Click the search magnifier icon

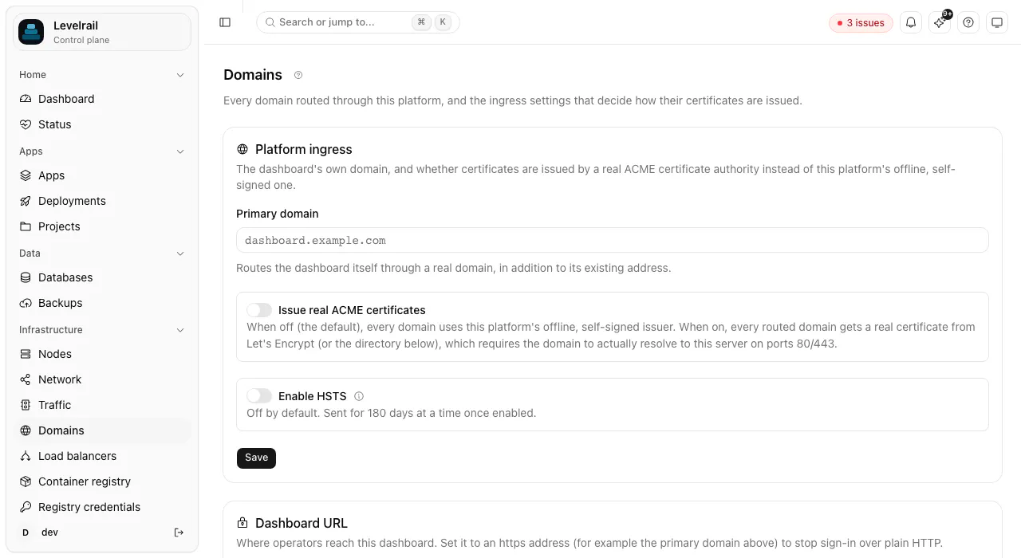(x=270, y=22)
